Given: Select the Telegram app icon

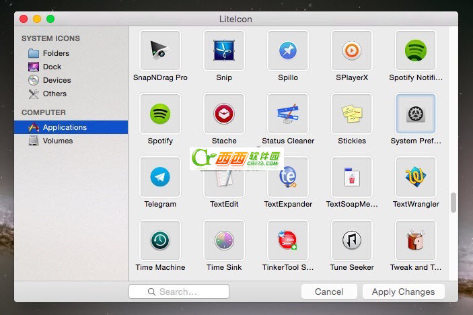Looking at the screenshot, I should click(160, 177).
